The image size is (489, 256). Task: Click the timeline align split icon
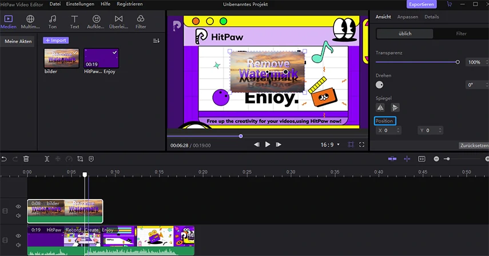[x=407, y=159]
